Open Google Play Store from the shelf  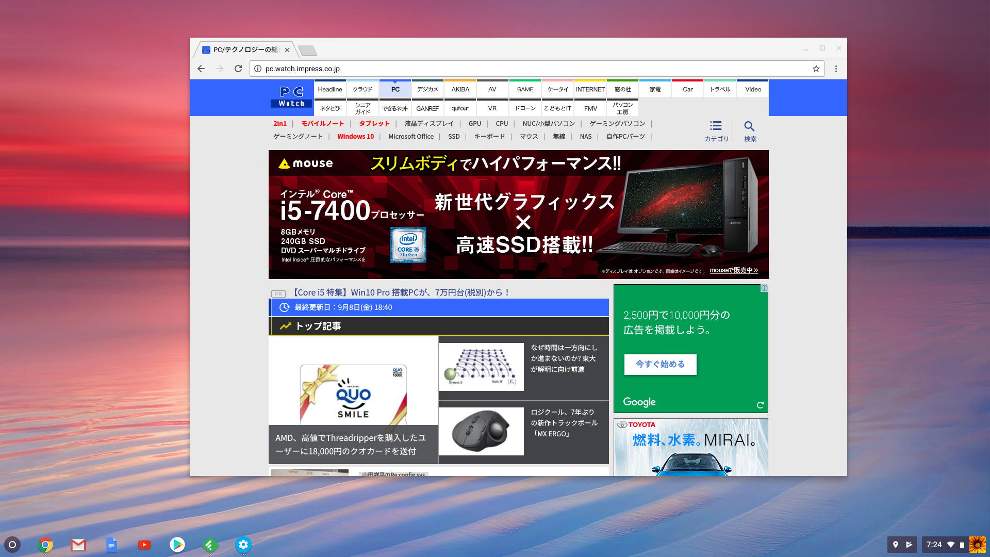pos(177,544)
